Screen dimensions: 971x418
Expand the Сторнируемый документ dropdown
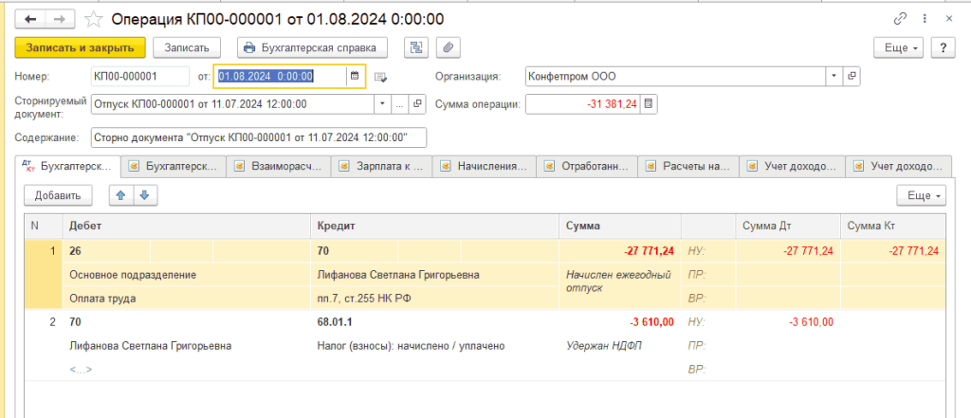coord(383,104)
